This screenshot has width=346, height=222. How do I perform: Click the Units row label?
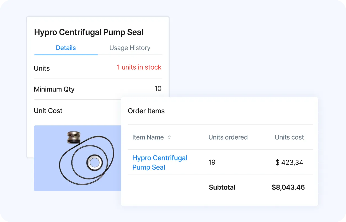[x=42, y=69]
